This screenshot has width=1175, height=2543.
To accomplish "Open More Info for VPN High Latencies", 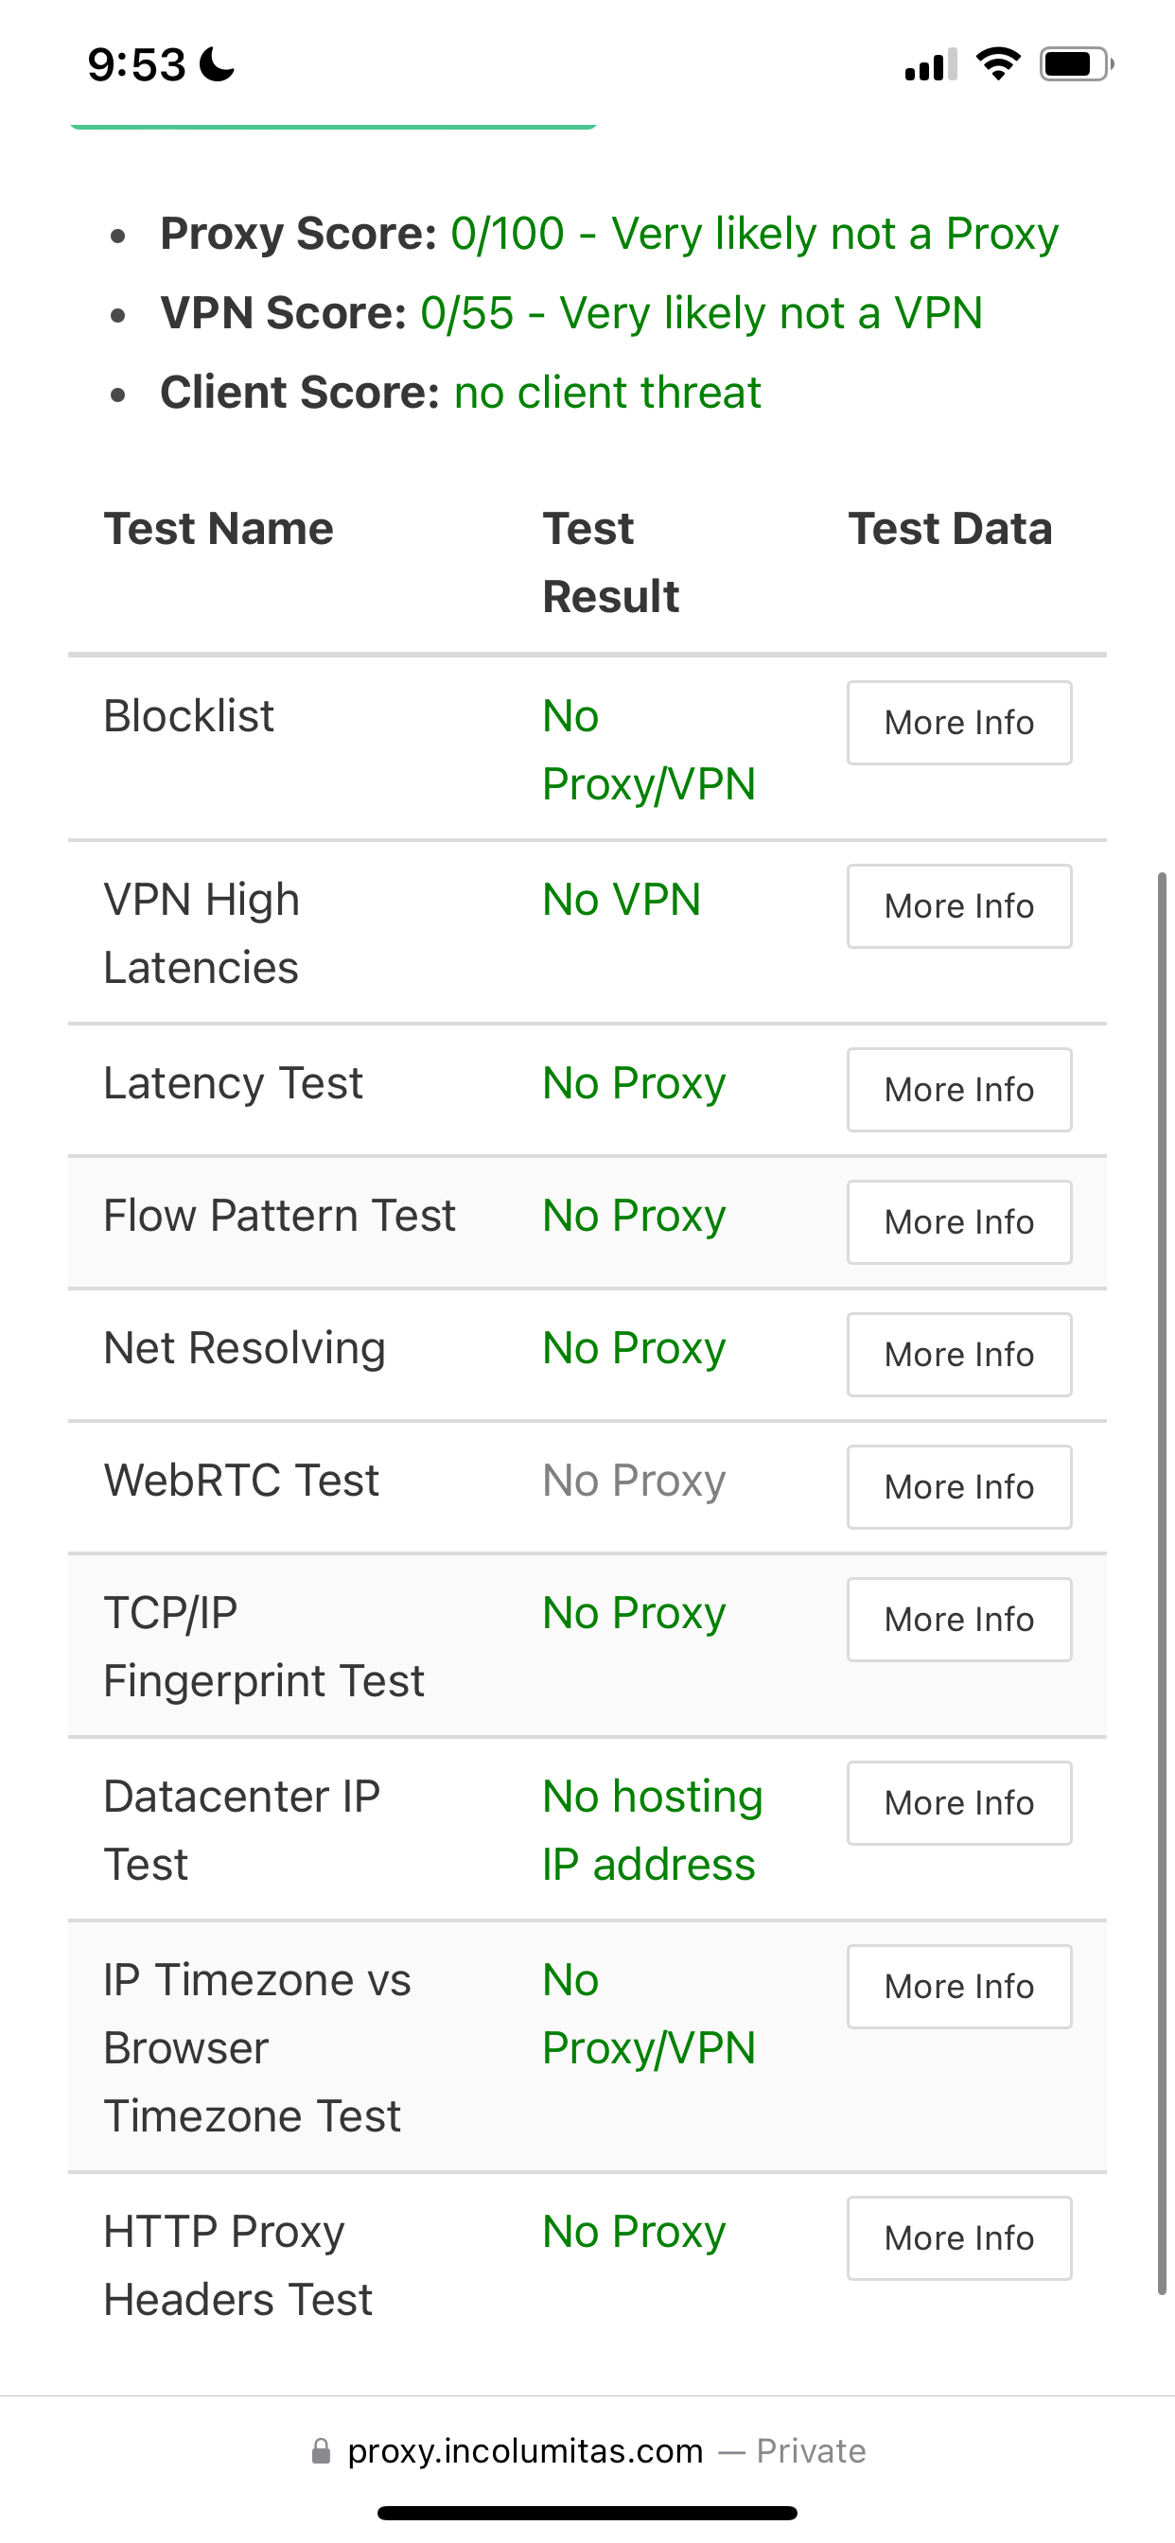I will coord(958,906).
